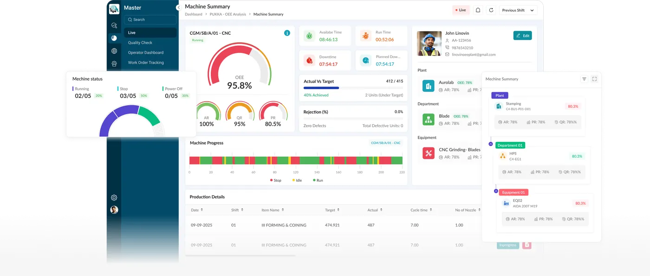Click the Machine Progress timeline bar
650x276 pixels.
pos(296,160)
